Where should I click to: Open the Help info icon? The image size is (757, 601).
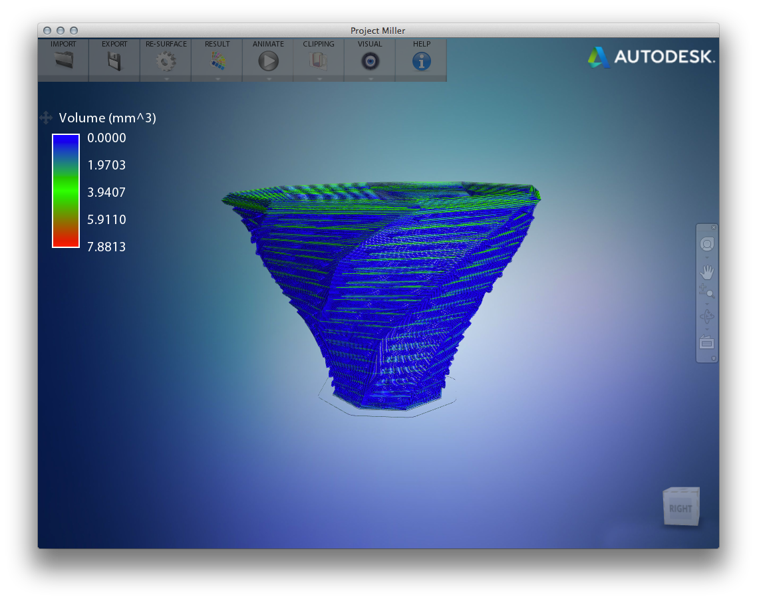(x=421, y=62)
